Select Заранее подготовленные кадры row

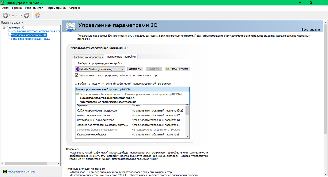tap(130, 125)
